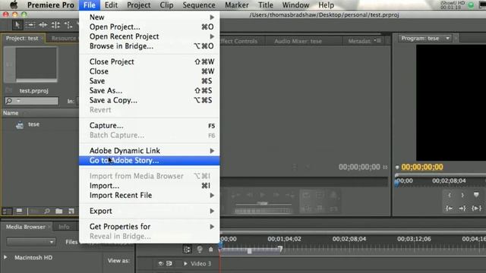
Task: Expand the Video 3 track
Action: point(185,264)
